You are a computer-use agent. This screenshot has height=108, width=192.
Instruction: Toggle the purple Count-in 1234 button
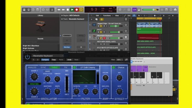(x=134, y=10)
